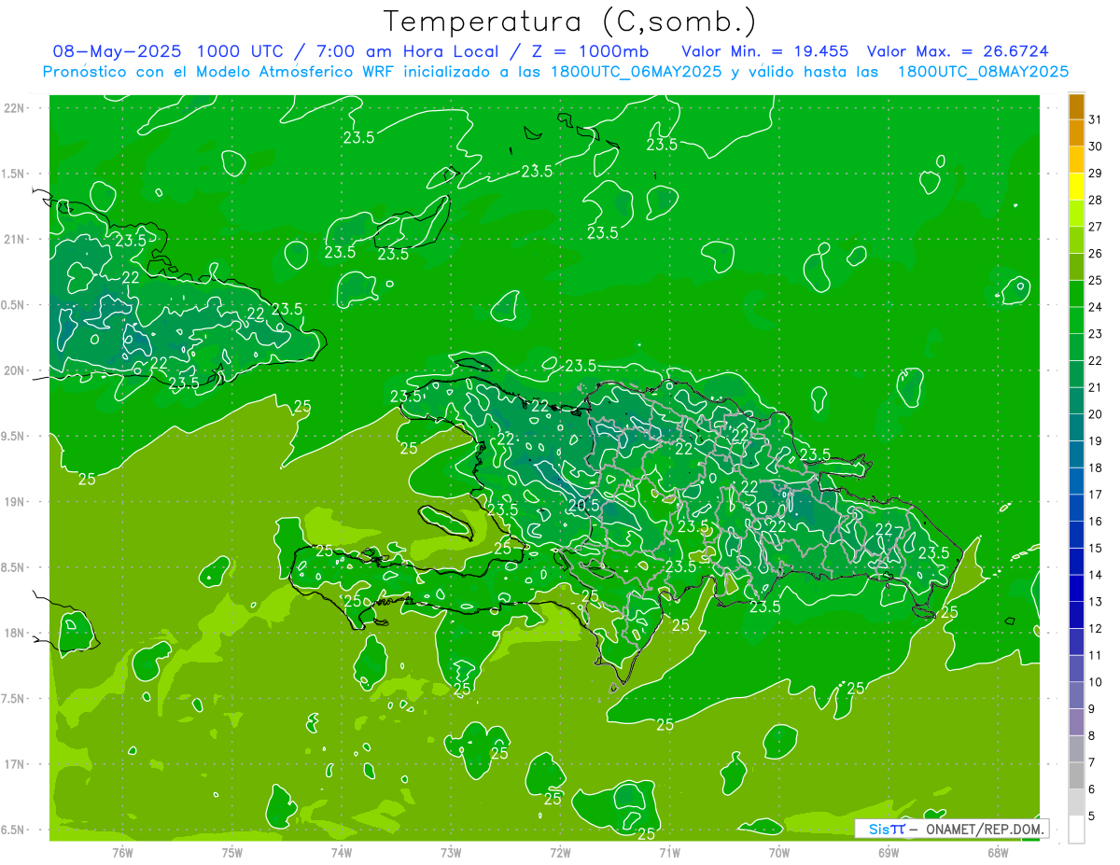Image resolution: width=1120 pixels, height=865 pixels.
Task: Click the "72W" longitude axis label
Action: tap(560, 852)
